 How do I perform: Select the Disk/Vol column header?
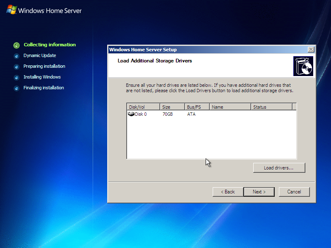(x=143, y=106)
